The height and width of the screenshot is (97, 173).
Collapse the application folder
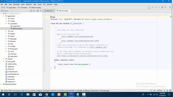[x=4, y=16]
